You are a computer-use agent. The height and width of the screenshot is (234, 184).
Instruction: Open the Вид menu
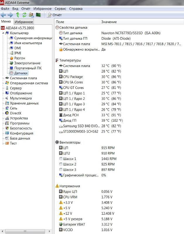[x=15, y=9]
